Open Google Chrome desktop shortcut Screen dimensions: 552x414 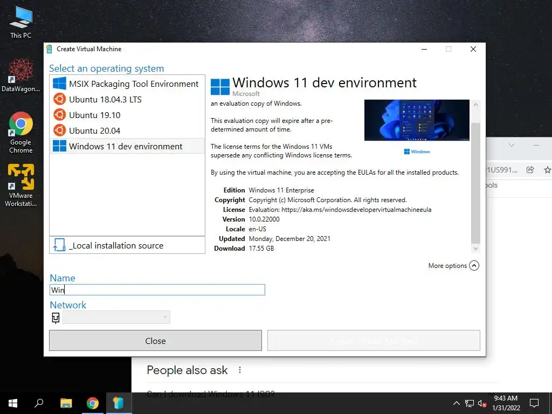click(21, 133)
